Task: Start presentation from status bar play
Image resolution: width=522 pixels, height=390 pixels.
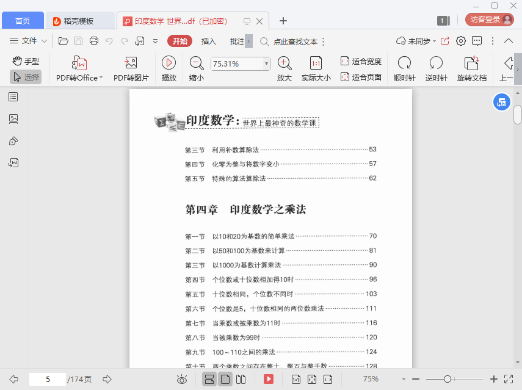Action: [269, 379]
